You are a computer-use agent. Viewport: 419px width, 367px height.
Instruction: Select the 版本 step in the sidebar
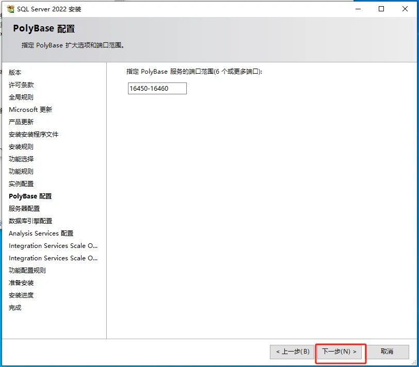coord(15,72)
